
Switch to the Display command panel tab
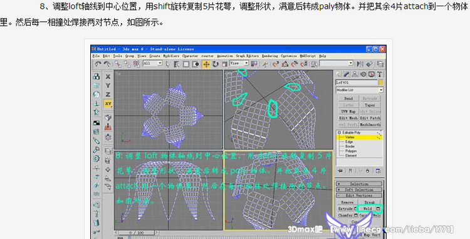tap(371, 74)
